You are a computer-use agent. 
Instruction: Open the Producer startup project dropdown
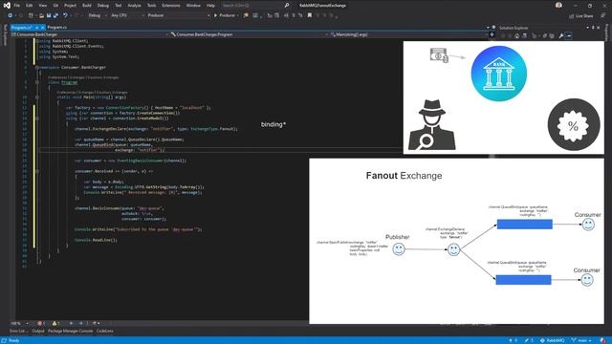click(x=179, y=15)
